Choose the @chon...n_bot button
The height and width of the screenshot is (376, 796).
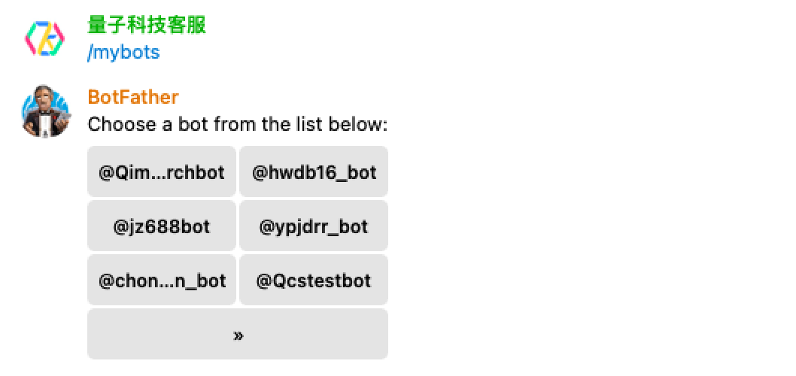pos(162,280)
